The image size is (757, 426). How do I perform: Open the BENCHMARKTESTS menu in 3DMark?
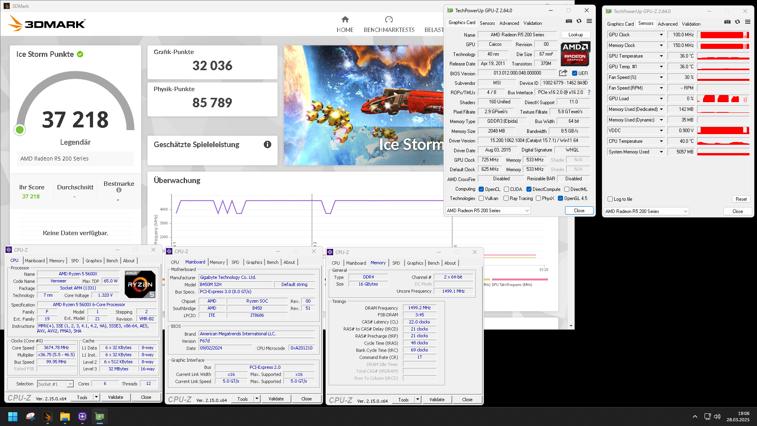pyautogui.click(x=389, y=30)
